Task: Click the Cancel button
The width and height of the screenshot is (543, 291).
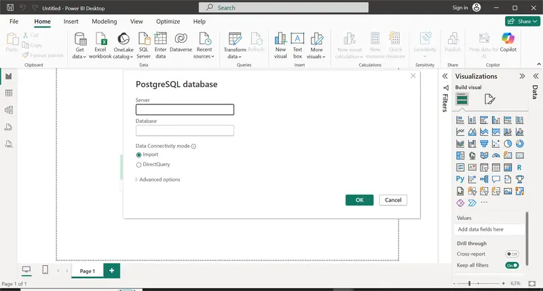Action: [393, 200]
